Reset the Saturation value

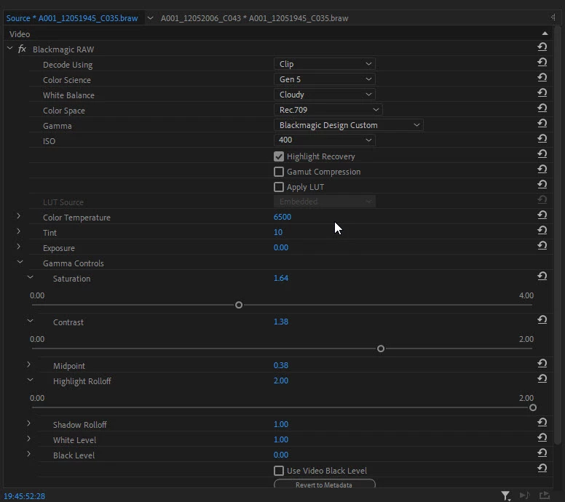pyautogui.click(x=542, y=276)
